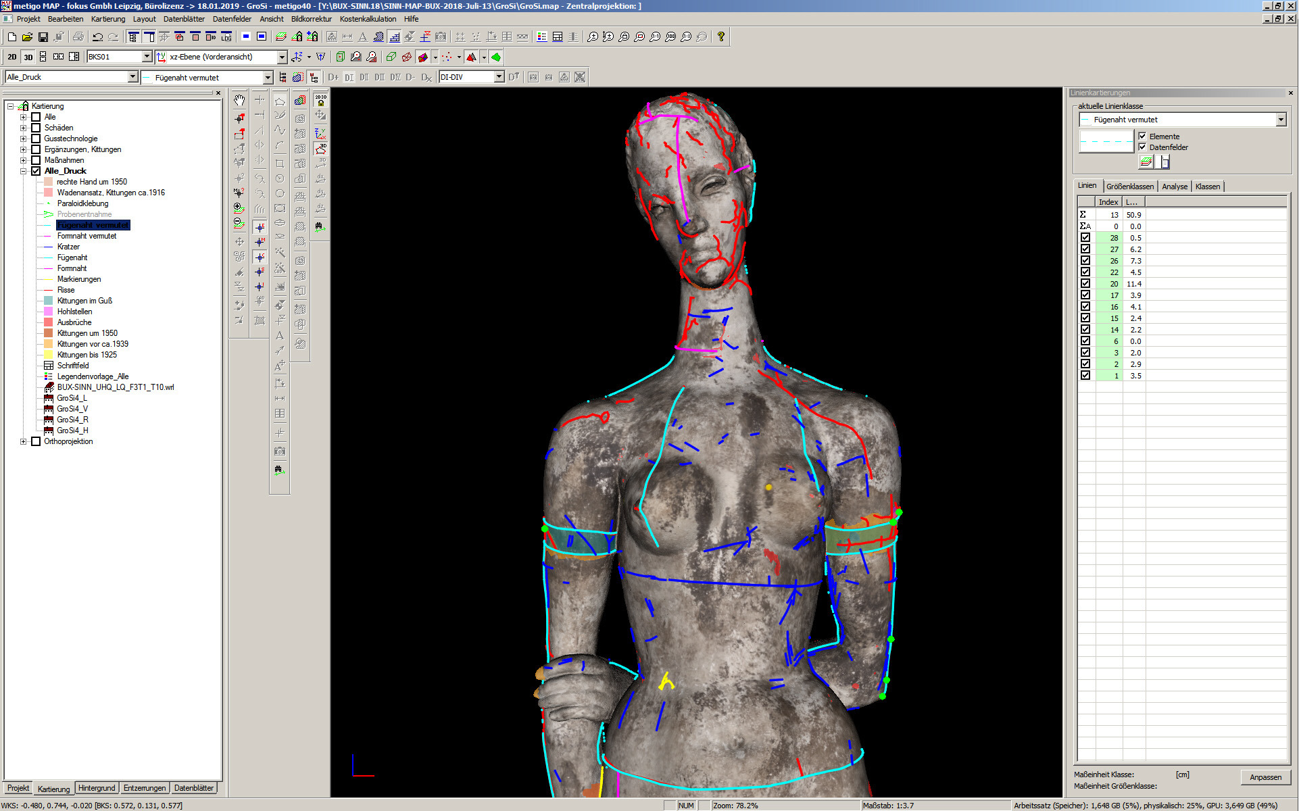Click the first zoom magnifier icon in toolbar
The width and height of the screenshot is (1299, 811).
coord(593,36)
